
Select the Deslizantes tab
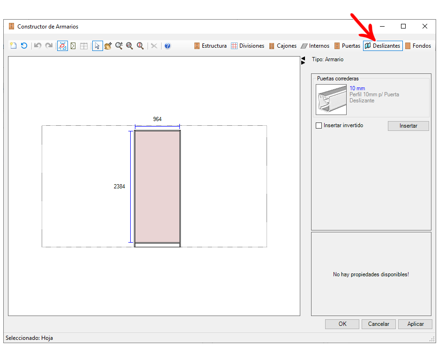pos(383,46)
